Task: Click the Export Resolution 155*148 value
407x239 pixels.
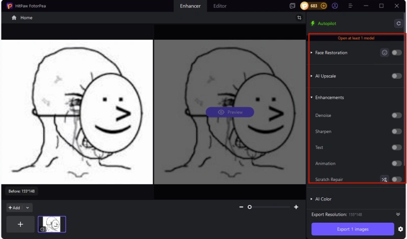Action: point(355,215)
